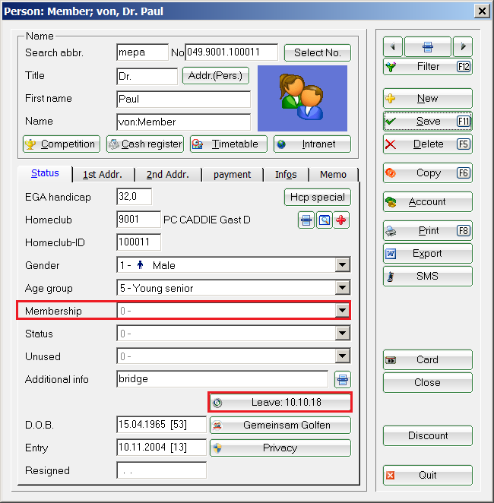Save the person record
Viewport: 494px width, 503px height.
point(428,122)
